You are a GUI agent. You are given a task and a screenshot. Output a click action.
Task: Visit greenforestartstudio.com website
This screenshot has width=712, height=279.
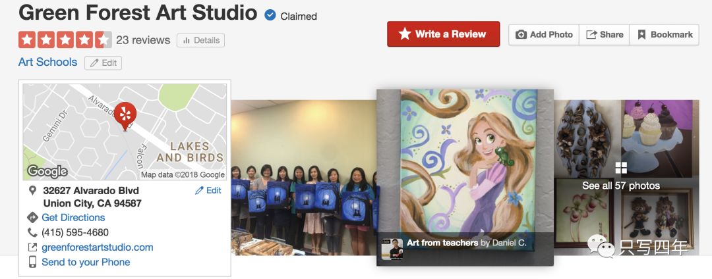point(97,247)
